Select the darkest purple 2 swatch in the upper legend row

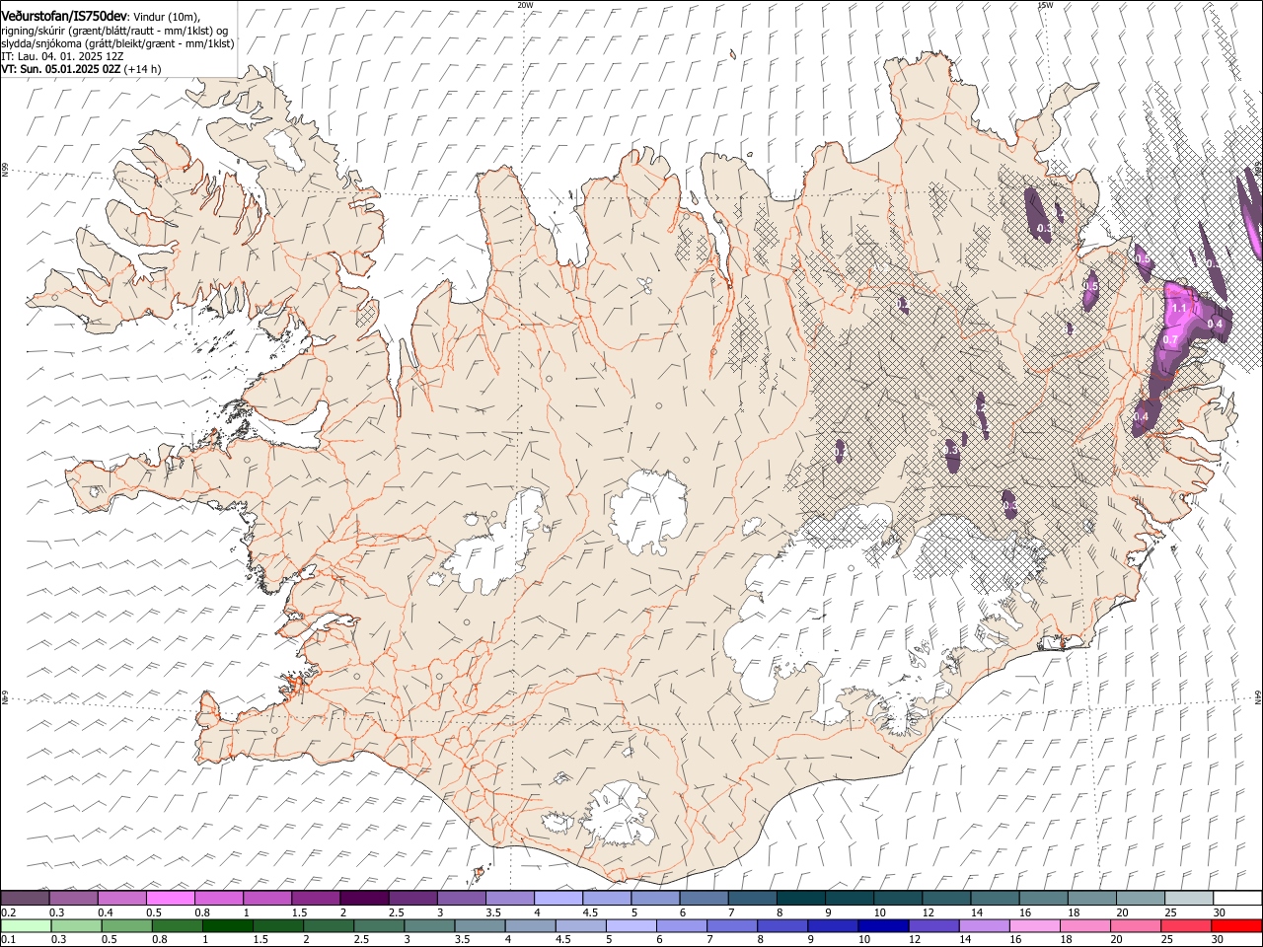pyautogui.click(x=364, y=898)
